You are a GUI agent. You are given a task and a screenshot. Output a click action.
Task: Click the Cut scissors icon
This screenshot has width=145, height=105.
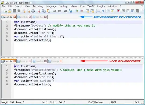tap(39, 11)
